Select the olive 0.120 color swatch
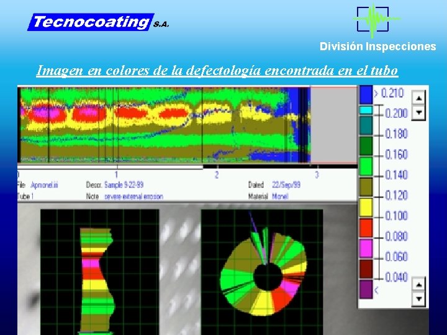 366,187
